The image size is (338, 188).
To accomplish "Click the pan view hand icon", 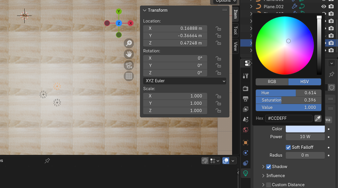I will (129, 54).
